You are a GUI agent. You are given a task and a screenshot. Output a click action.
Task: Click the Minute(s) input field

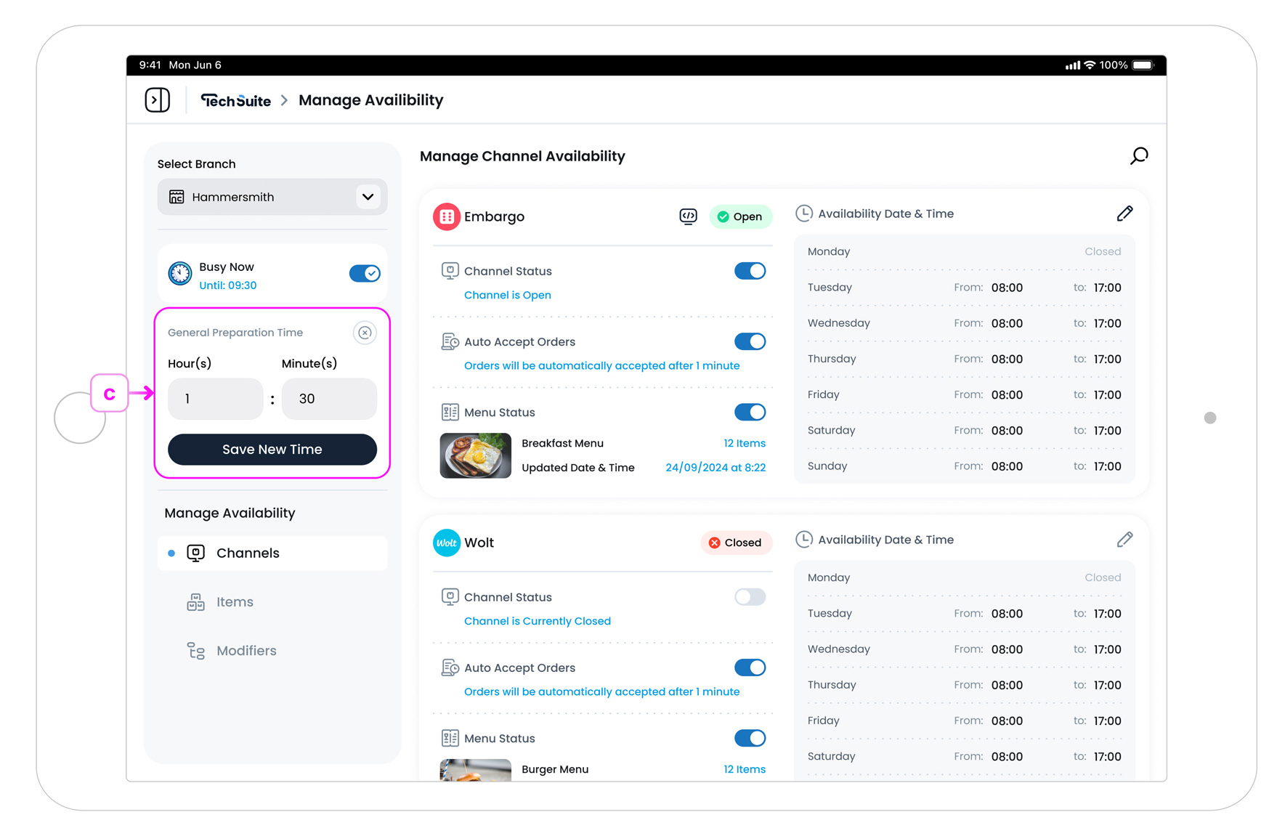coord(329,399)
